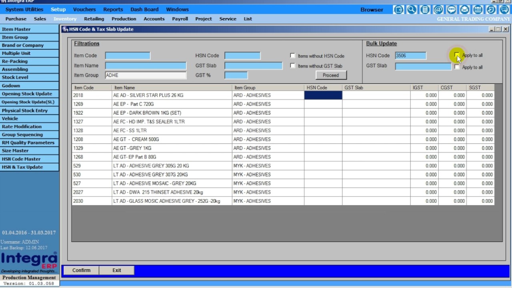Open Stock Level in sidebar

[x=30, y=77]
